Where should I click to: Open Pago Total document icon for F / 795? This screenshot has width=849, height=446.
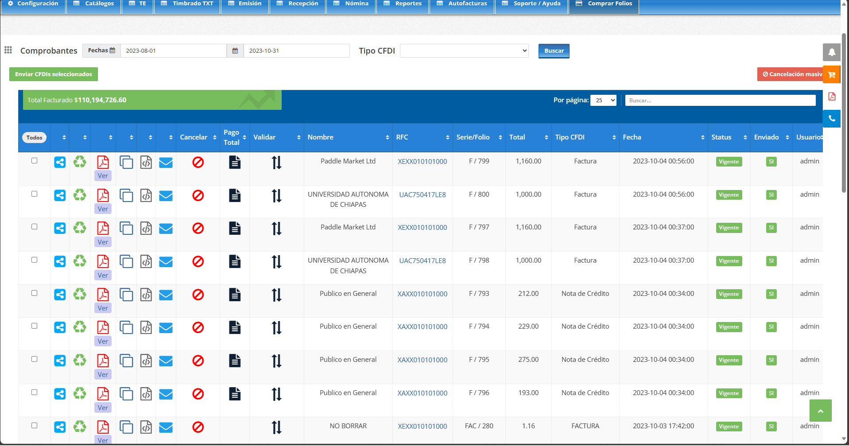[235, 361]
